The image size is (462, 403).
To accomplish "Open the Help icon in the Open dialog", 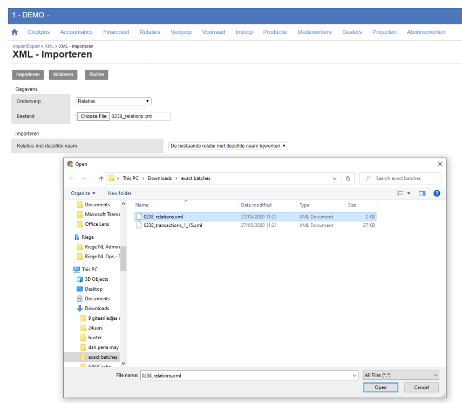I will (x=437, y=193).
